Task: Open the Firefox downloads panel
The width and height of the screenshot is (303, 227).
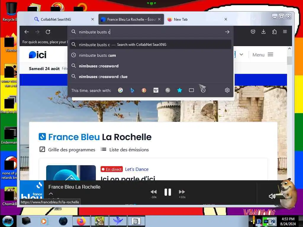Action: pyautogui.click(x=263, y=32)
